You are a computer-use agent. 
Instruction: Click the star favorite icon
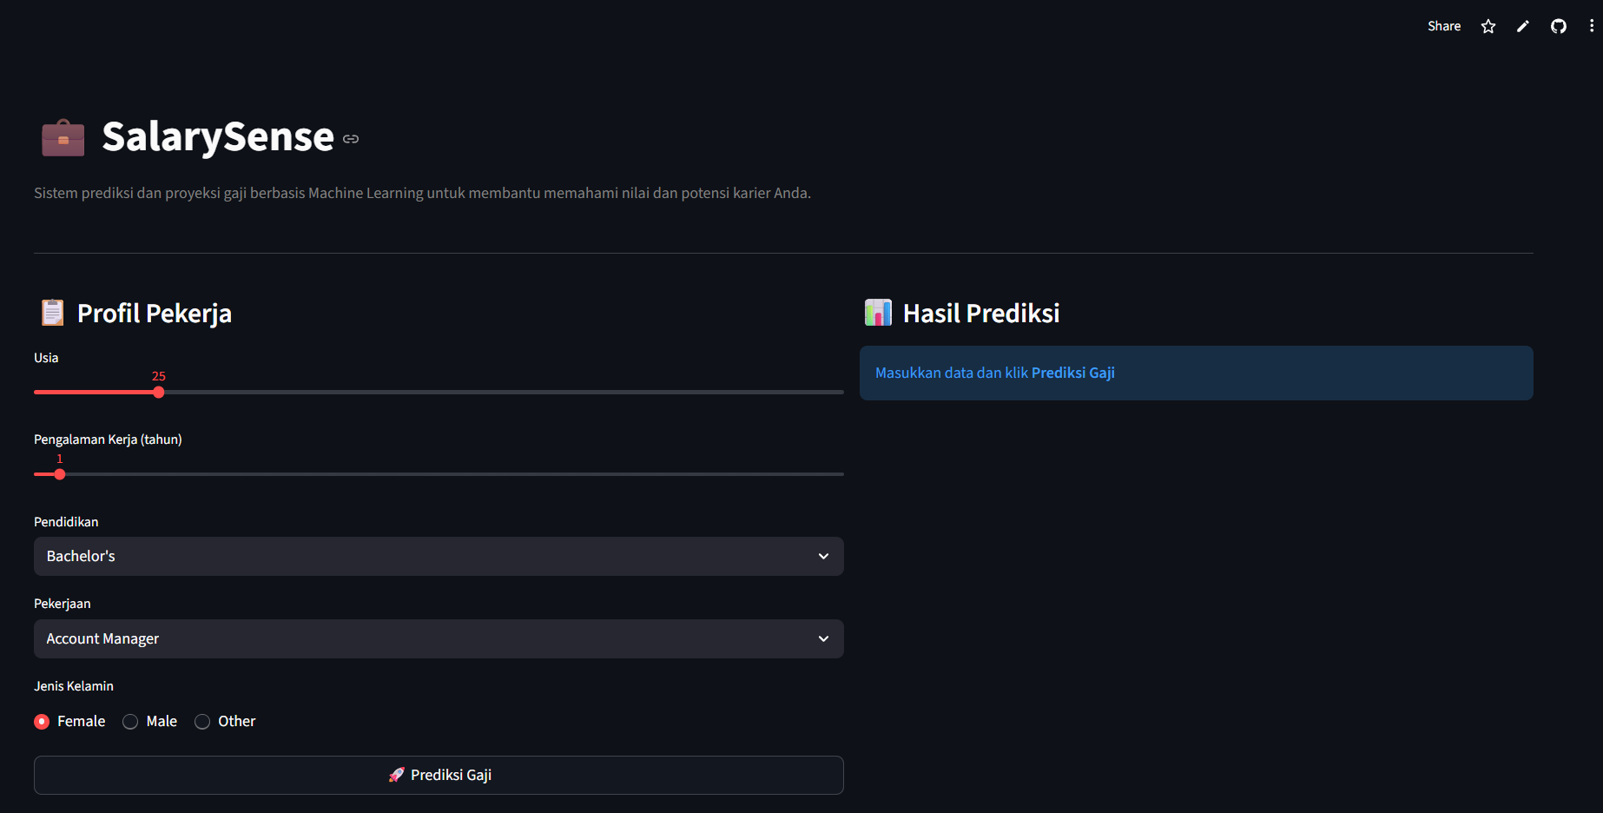pyautogui.click(x=1488, y=26)
